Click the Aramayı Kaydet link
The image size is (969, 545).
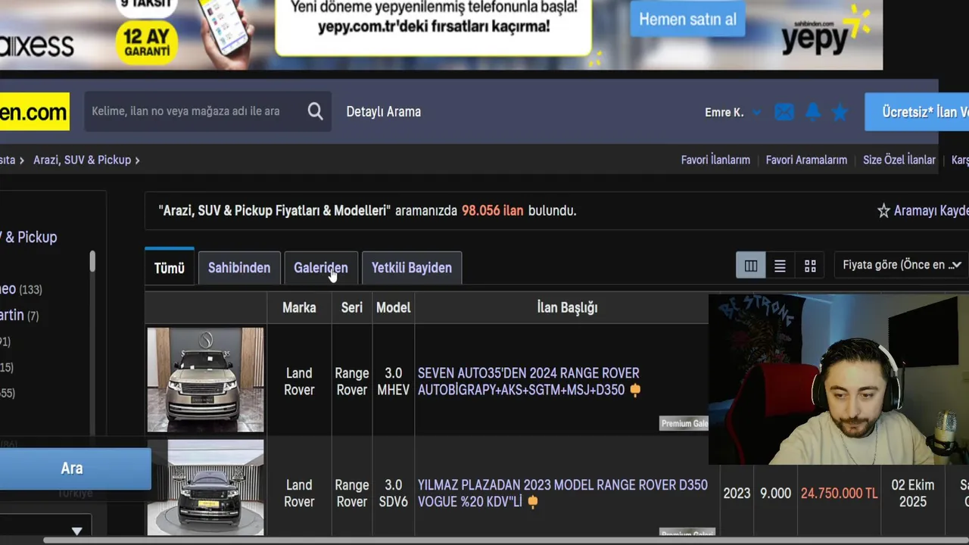pyautogui.click(x=931, y=210)
